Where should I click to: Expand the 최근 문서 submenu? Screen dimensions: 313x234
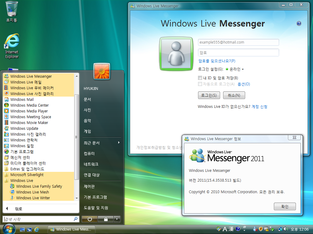point(101,143)
